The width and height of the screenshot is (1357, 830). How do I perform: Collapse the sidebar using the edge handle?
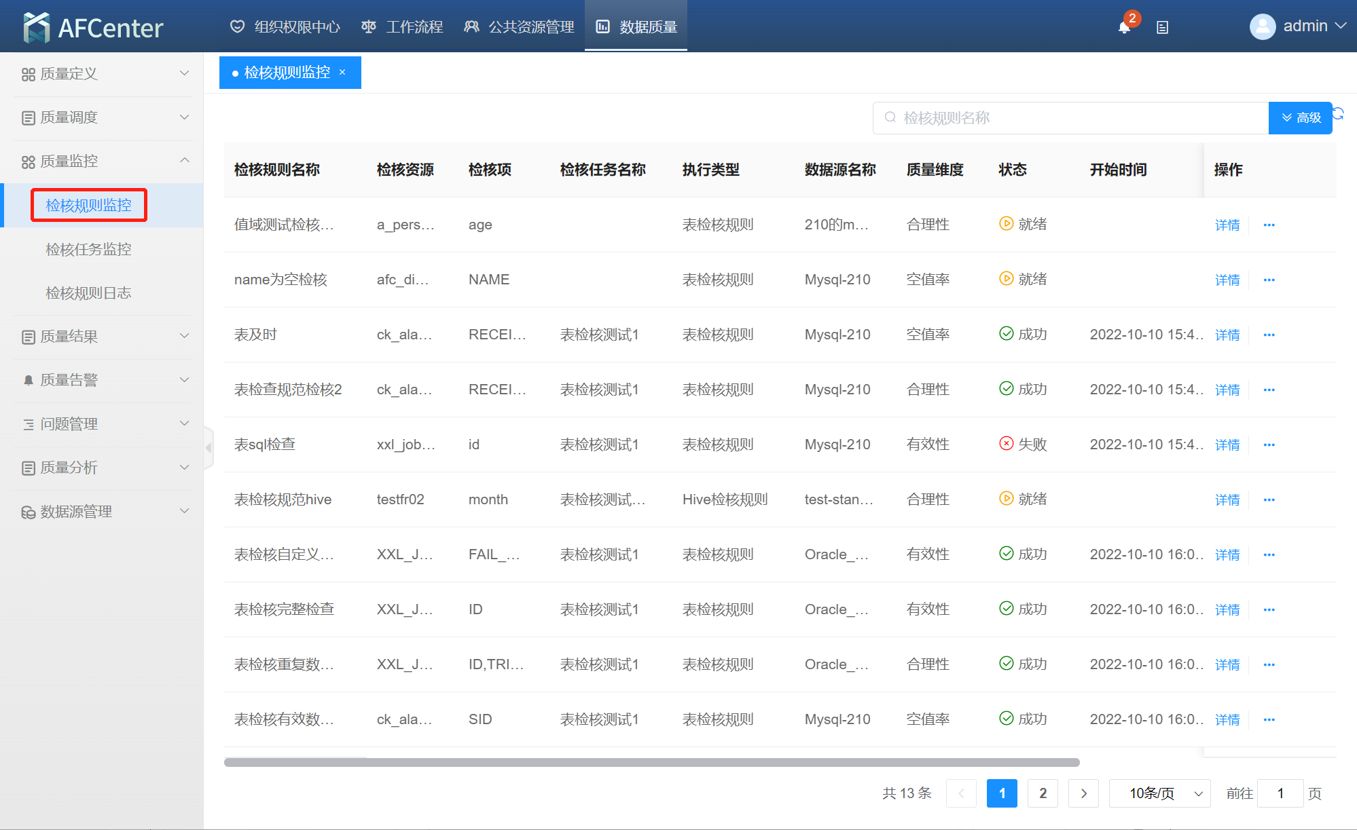[209, 448]
